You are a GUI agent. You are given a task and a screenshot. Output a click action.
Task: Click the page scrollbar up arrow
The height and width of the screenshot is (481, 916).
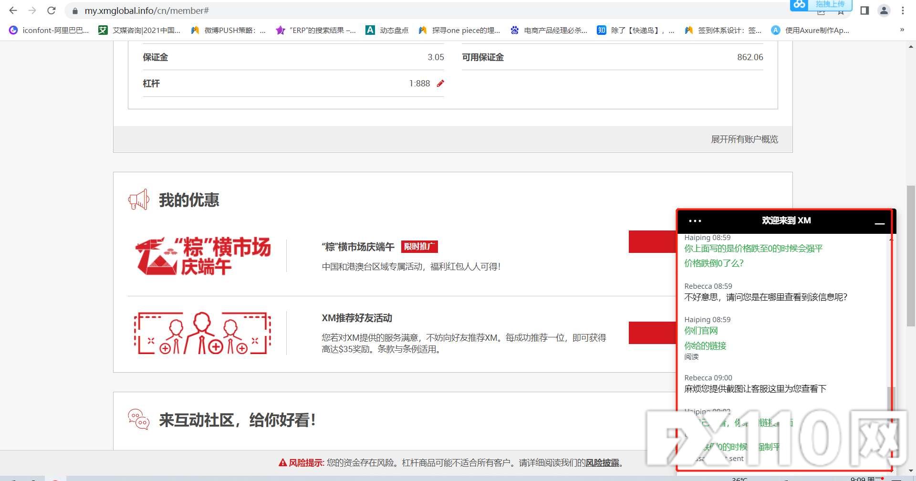coord(911,47)
